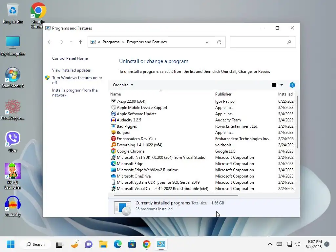Screen dimensions: 336x252
Task: Select PK XD Launcher desktop shortcut
Action: 13,176
